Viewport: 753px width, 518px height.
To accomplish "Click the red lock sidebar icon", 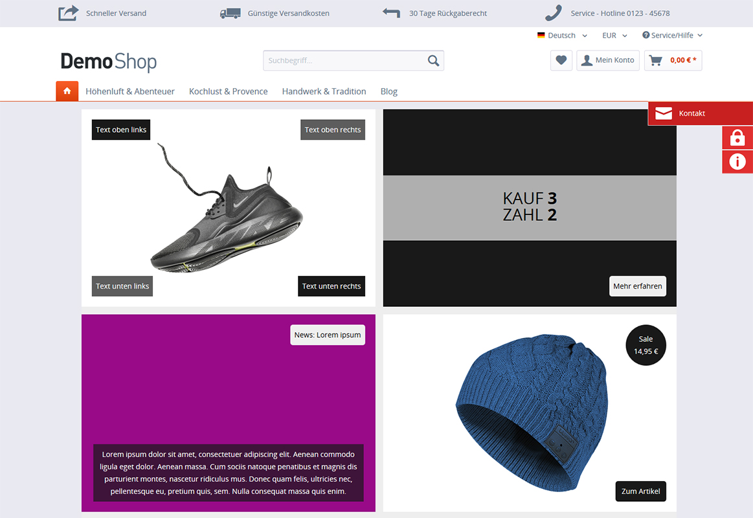I will click(x=737, y=138).
